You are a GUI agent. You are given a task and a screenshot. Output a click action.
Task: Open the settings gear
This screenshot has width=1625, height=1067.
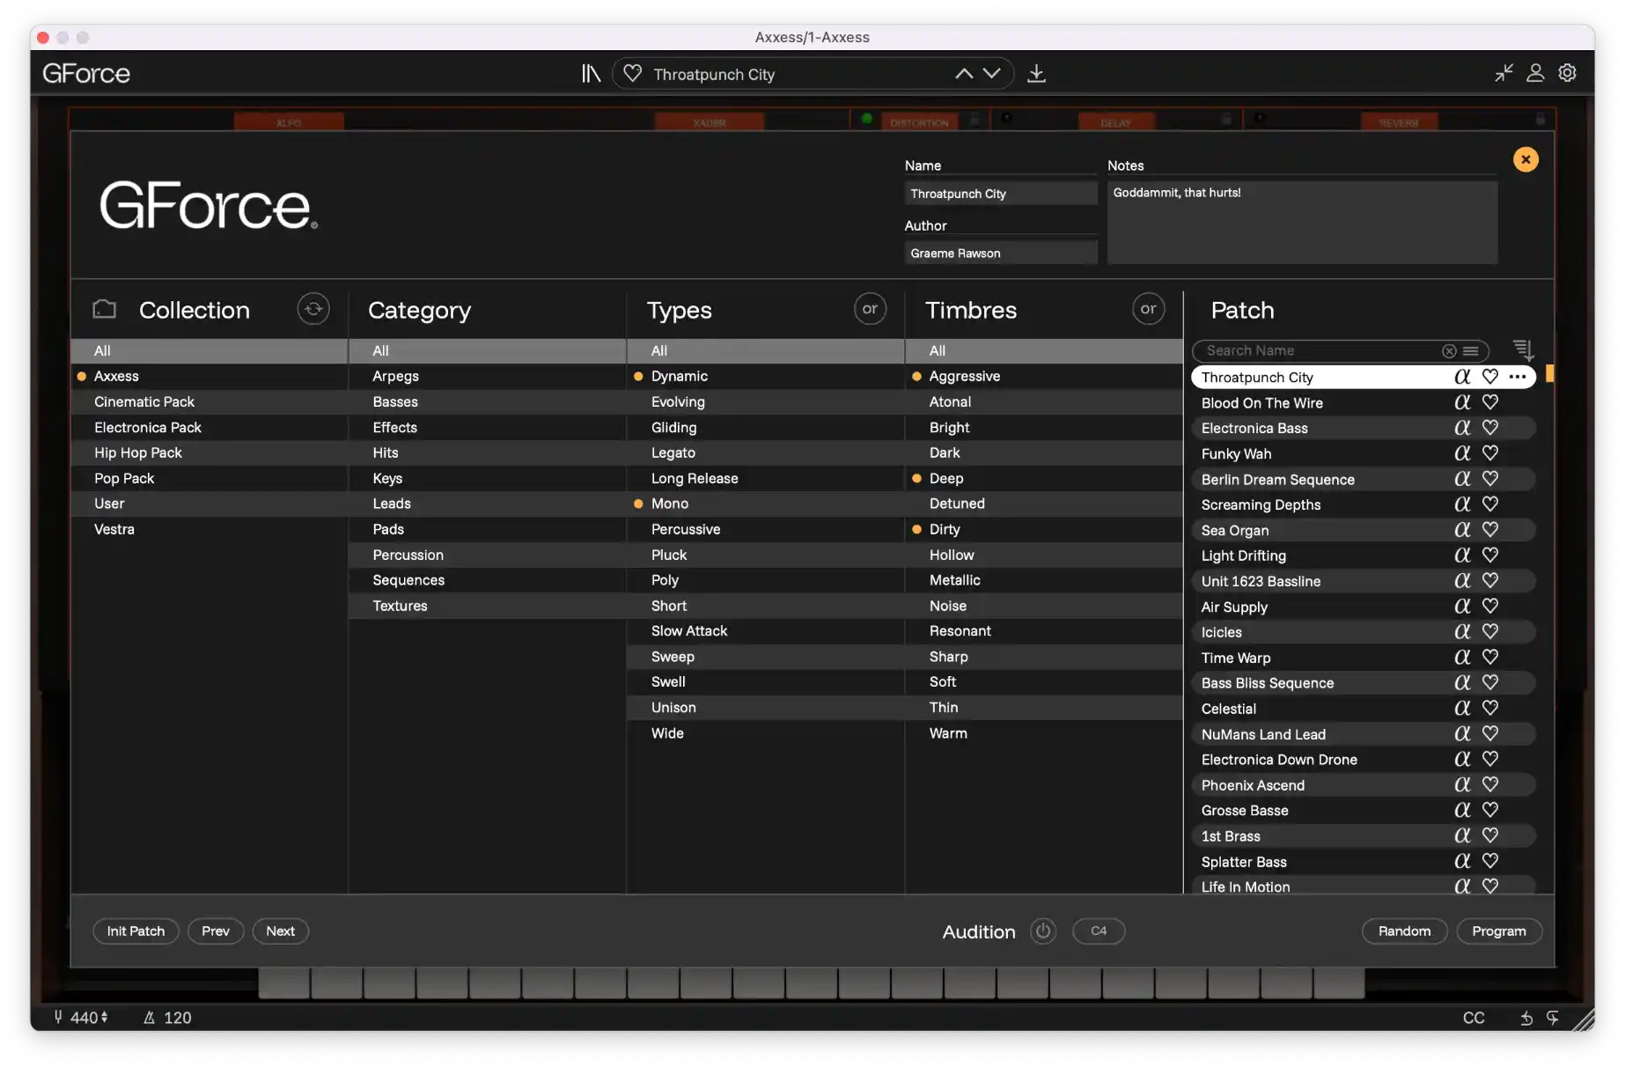(1568, 73)
